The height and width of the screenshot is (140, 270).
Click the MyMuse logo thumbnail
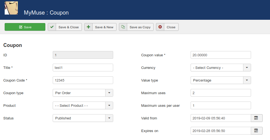pos(11,8)
